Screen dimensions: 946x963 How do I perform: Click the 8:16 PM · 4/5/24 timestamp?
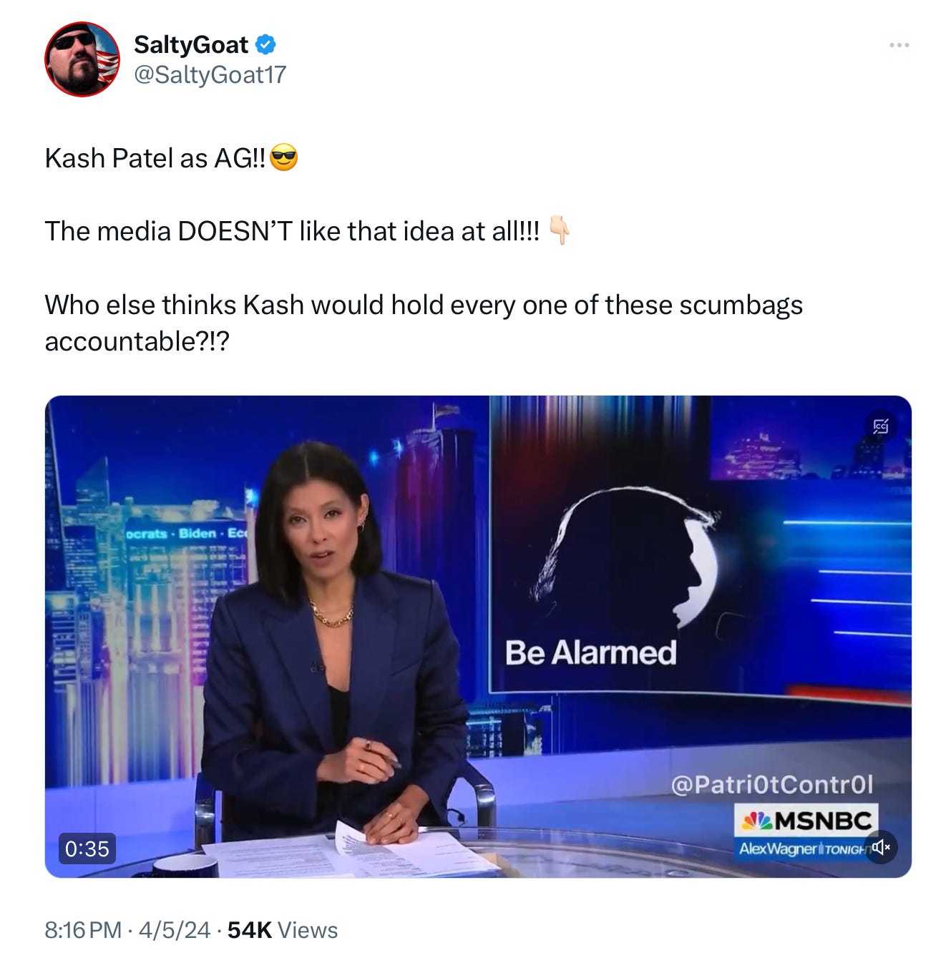tap(127, 929)
